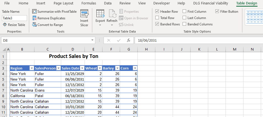Viewport: 263px width, 117px height.
Task: Click the insert function fx icon
Action: click(128, 41)
